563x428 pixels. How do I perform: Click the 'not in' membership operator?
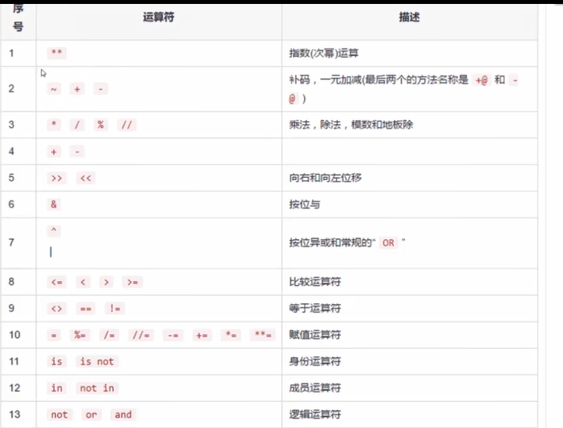[97, 389]
